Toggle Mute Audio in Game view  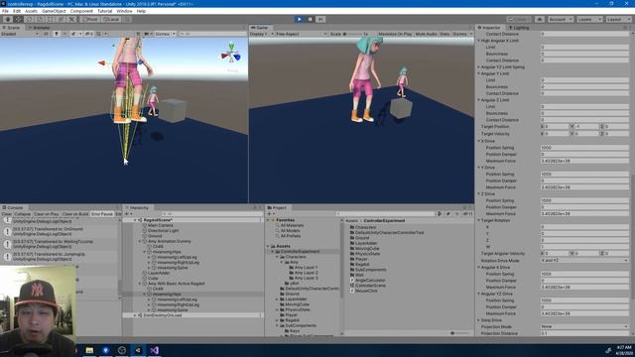tap(426, 34)
